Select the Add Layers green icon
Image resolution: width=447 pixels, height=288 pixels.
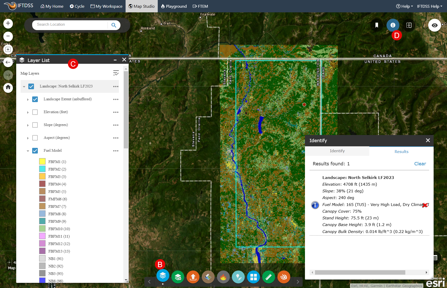point(178,277)
